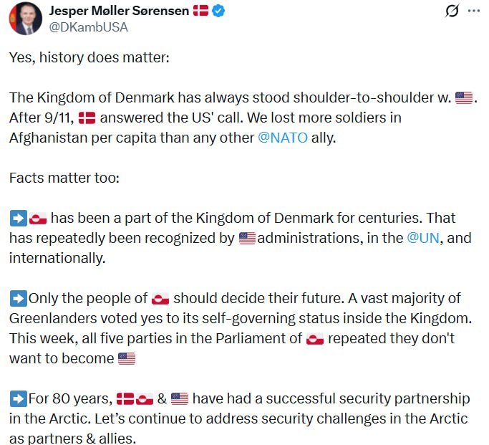This screenshot has width=489, height=445.
Task: Click the arrow emoji before 'Only the people'
Action: (19, 297)
